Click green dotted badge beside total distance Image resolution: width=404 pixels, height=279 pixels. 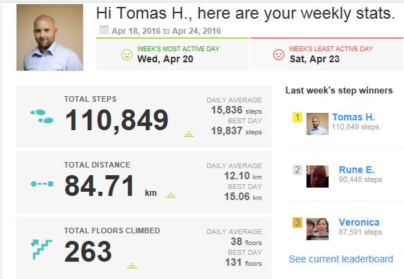[171, 195]
